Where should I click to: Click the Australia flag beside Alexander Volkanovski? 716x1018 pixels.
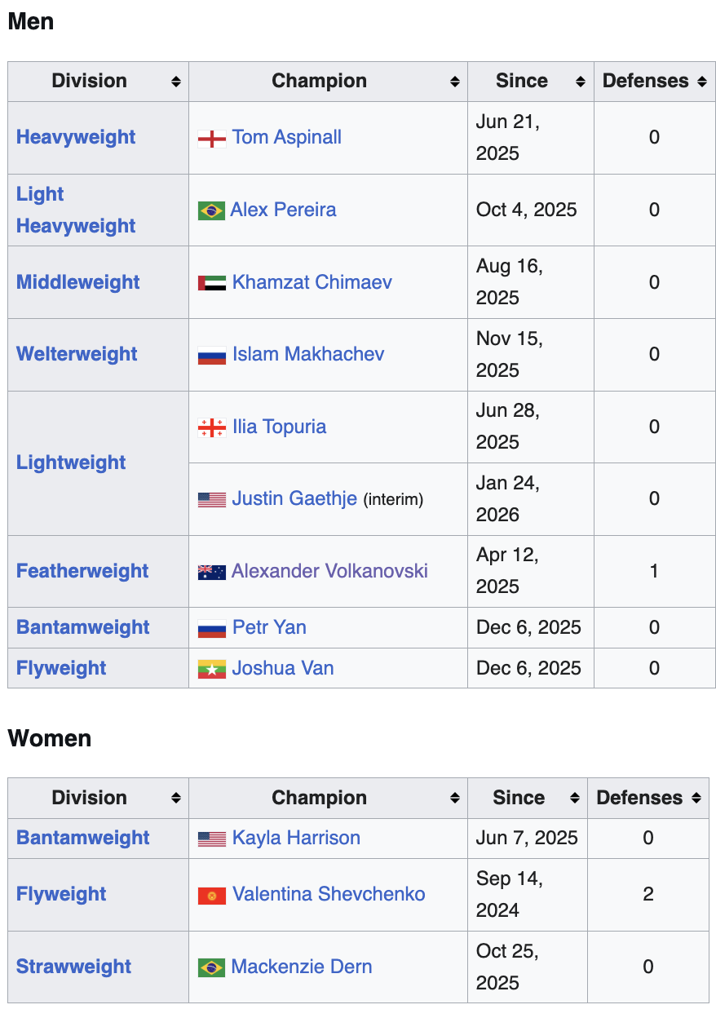(212, 572)
